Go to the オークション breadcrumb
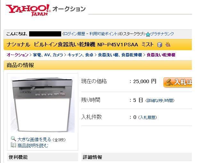The width and height of the screenshot is (197, 163). pyautogui.click(x=18, y=55)
